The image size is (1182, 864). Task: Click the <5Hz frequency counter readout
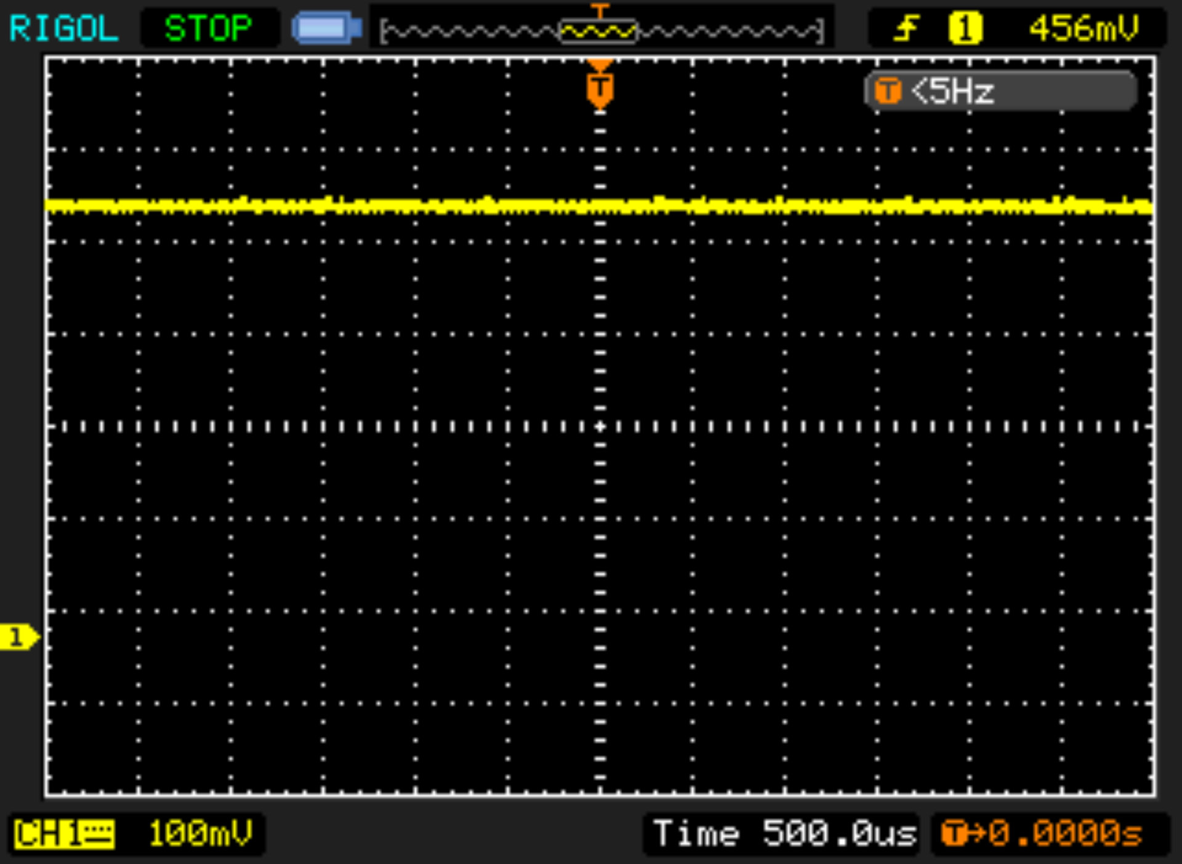953,92
